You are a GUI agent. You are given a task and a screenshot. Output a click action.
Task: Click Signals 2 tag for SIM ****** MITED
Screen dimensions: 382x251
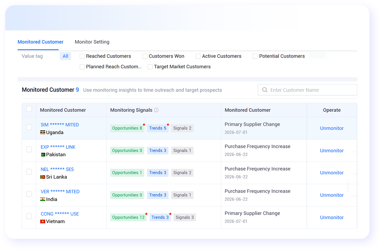click(182, 128)
